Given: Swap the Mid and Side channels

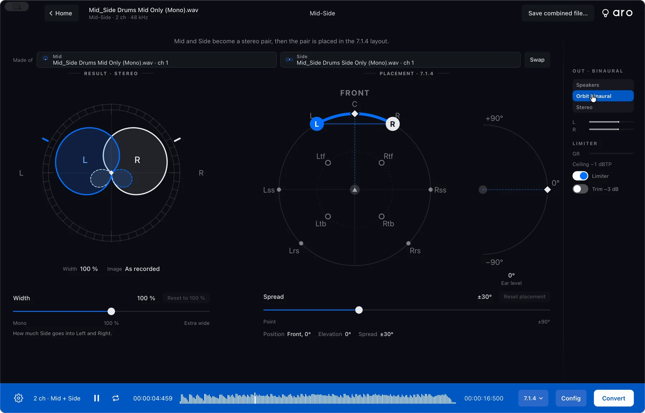Looking at the screenshot, I should pyautogui.click(x=537, y=60).
